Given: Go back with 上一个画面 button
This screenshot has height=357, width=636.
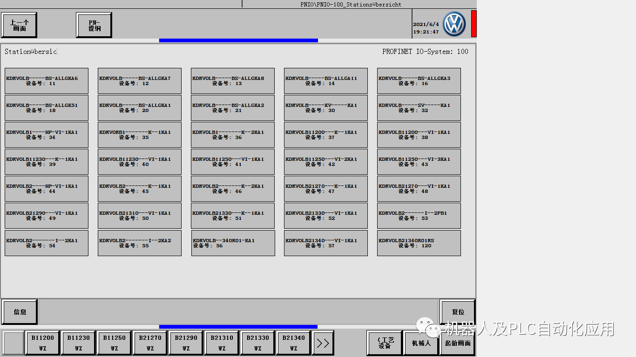Looking at the screenshot, I should [x=19, y=25].
